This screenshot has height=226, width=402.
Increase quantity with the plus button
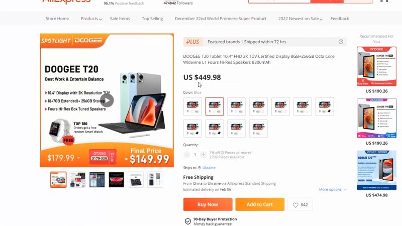tap(204, 155)
